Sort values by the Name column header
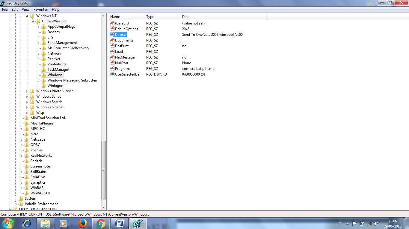The width and height of the screenshot is (409, 229). coord(126,17)
